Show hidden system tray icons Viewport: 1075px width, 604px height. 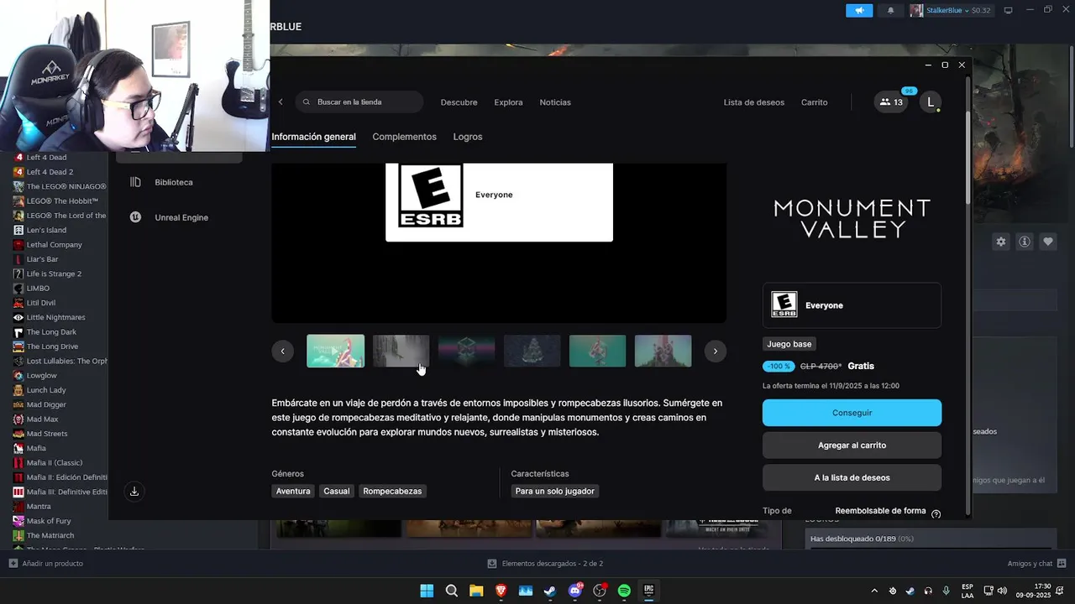point(874,591)
